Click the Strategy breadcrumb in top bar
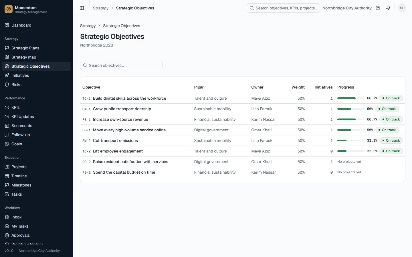The image size is (412, 257). [x=101, y=8]
